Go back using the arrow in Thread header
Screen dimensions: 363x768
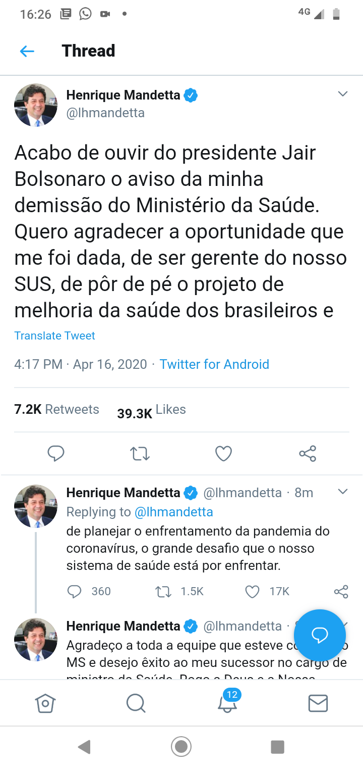(27, 51)
